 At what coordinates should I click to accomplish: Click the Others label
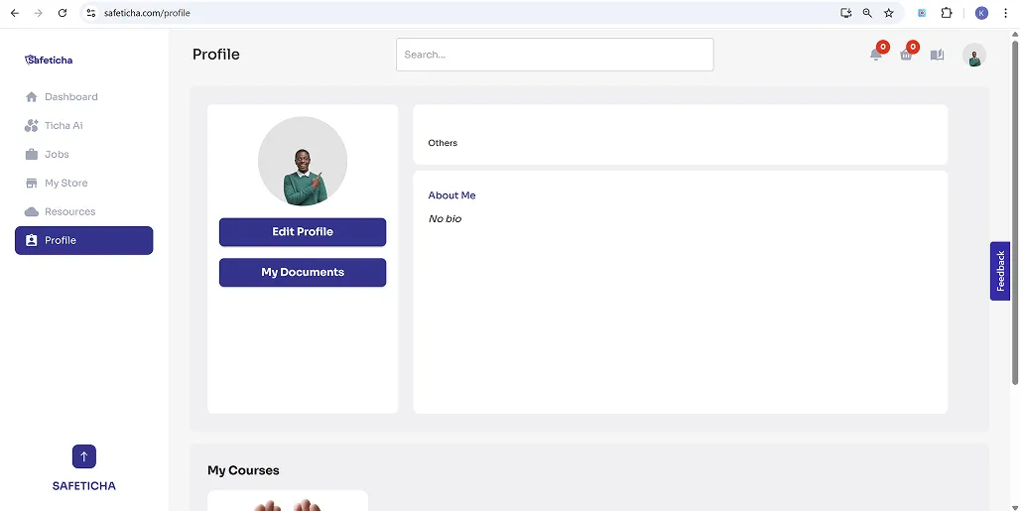click(443, 143)
